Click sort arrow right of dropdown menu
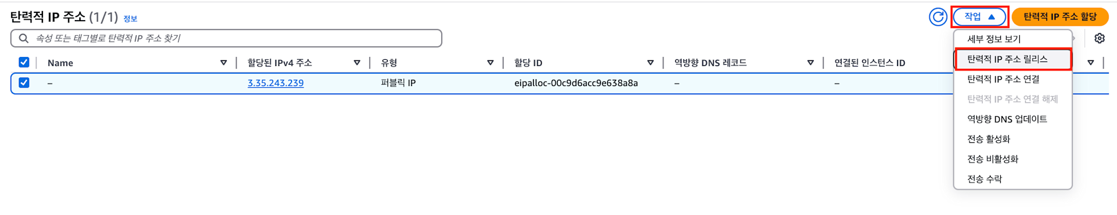Screen dimensions: 1117x215 click(1091, 63)
